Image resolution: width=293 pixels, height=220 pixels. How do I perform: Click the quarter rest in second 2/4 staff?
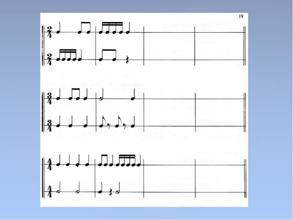pyautogui.click(x=127, y=59)
